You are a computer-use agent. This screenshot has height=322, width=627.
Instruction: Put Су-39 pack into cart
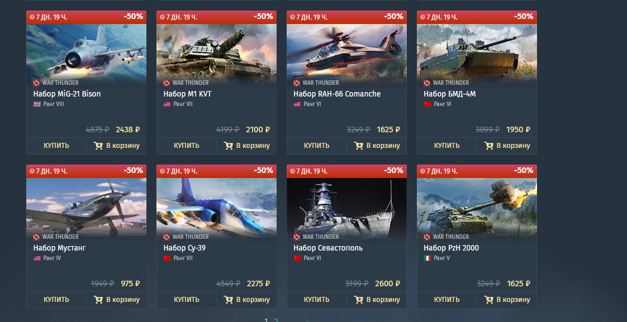pyautogui.click(x=246, y=300)
